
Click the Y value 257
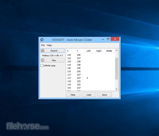coord(79,88)
